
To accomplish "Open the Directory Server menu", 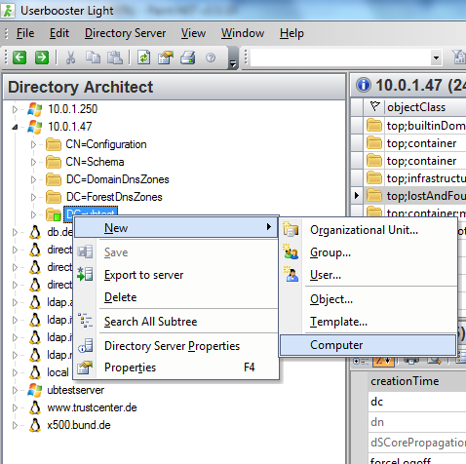I will coord(125,33).
